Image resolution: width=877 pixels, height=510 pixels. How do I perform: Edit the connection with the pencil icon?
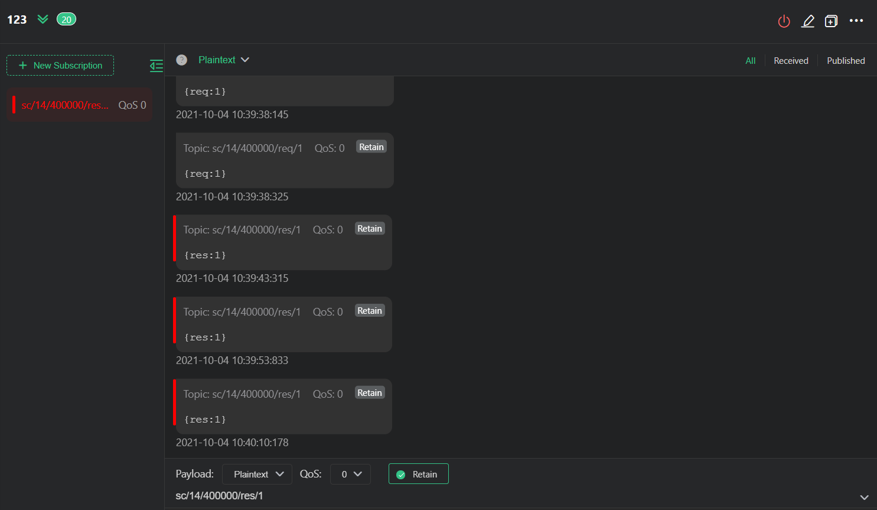(x=808, y=21)
